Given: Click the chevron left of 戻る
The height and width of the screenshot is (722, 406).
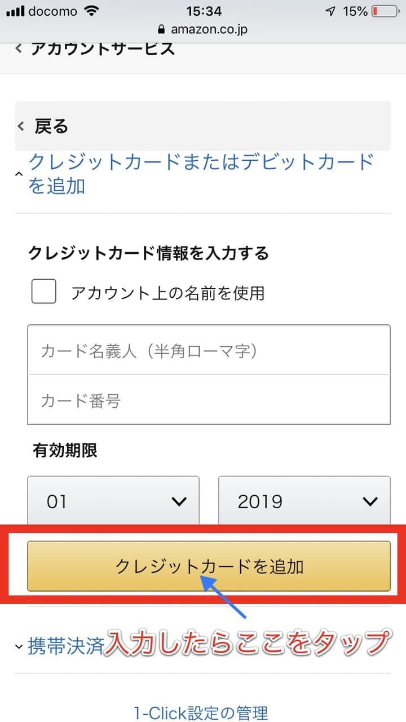Looking at the screenshot, I should point(21,126).
